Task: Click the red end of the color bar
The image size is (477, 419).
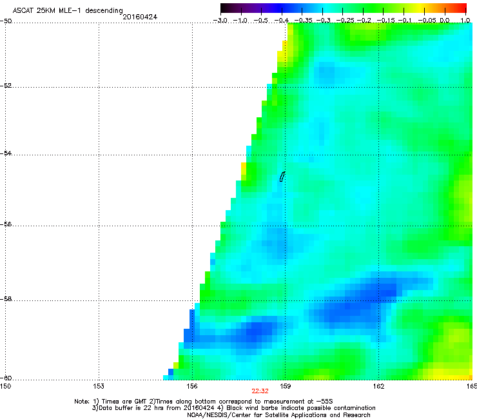Action: click(x=462, y=8)
